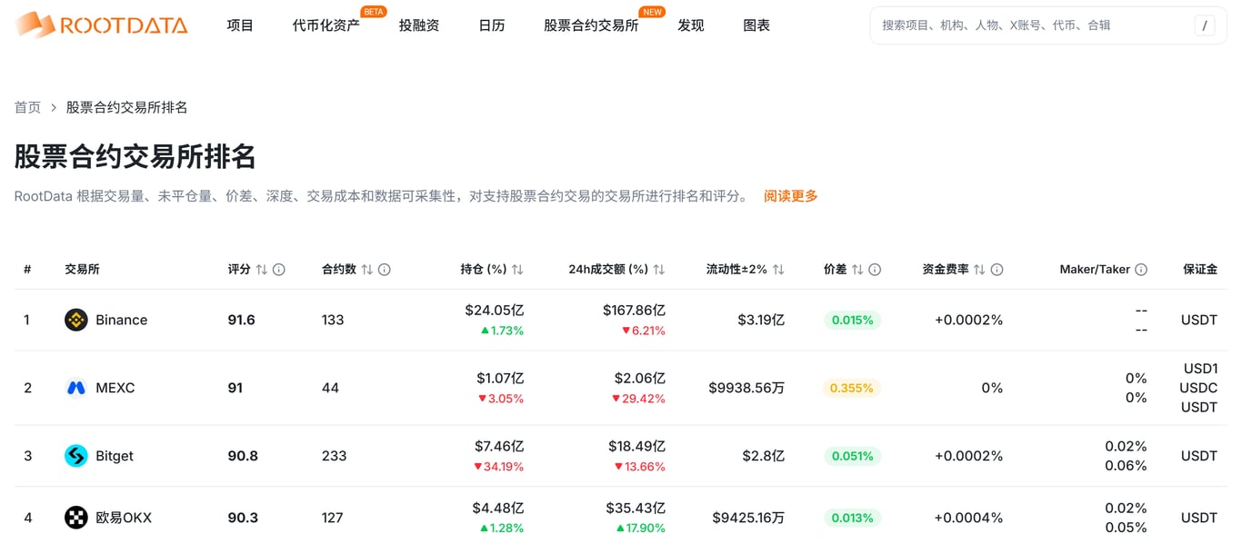Open MEXC exchange name link

click(x=115, y=388)
